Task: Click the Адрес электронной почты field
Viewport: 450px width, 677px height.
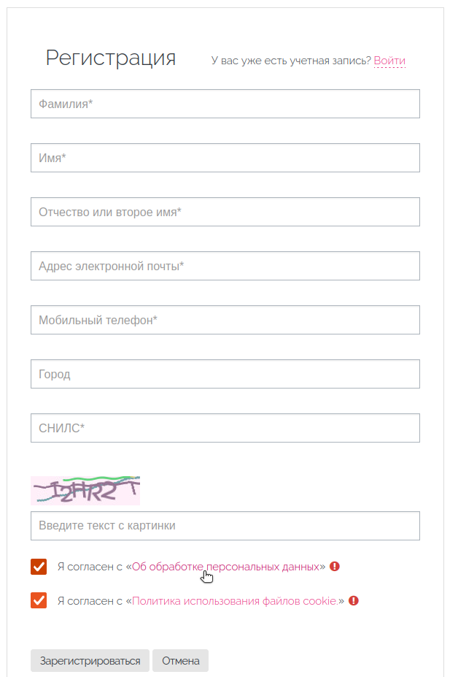Action: click(225, 266)
